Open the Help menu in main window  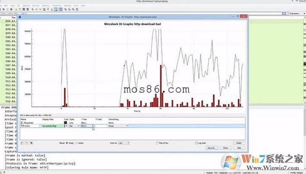coord(83,6)
